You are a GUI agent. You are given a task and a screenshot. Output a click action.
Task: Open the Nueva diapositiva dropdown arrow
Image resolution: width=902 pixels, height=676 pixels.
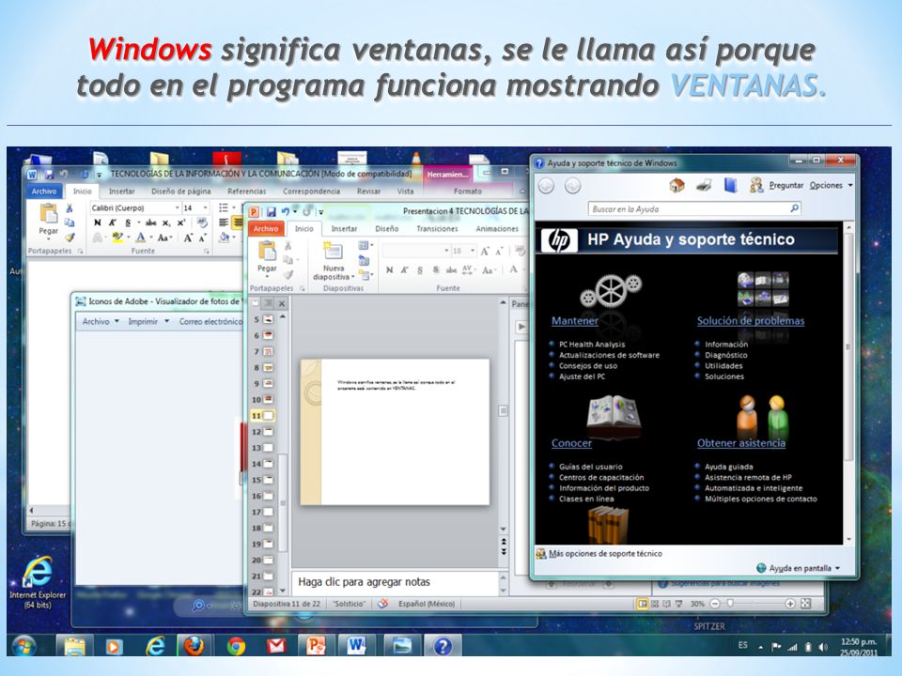pyautogui.click(x=352, y=277)
